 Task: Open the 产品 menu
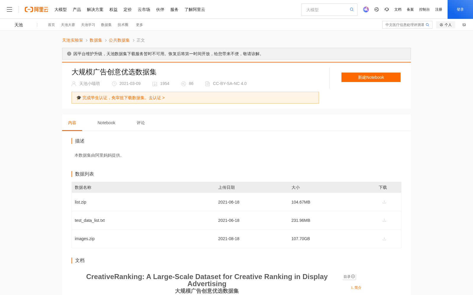77,9
